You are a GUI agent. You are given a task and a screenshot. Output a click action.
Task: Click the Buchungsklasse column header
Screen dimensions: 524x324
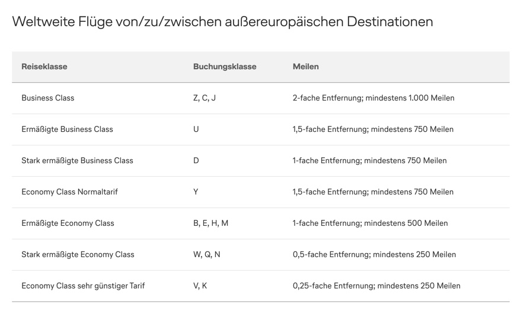point(225,67)
